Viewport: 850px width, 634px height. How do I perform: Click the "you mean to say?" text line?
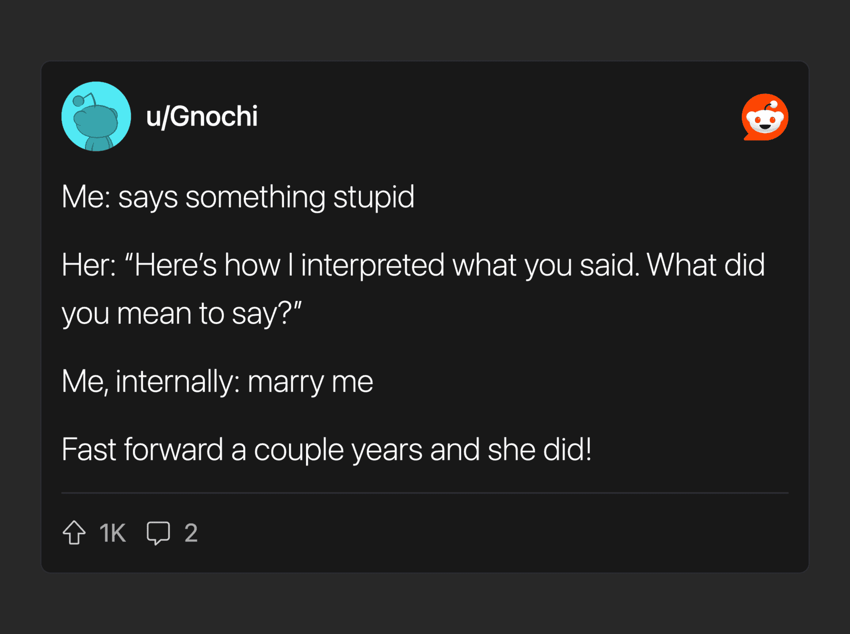(182, 313)
